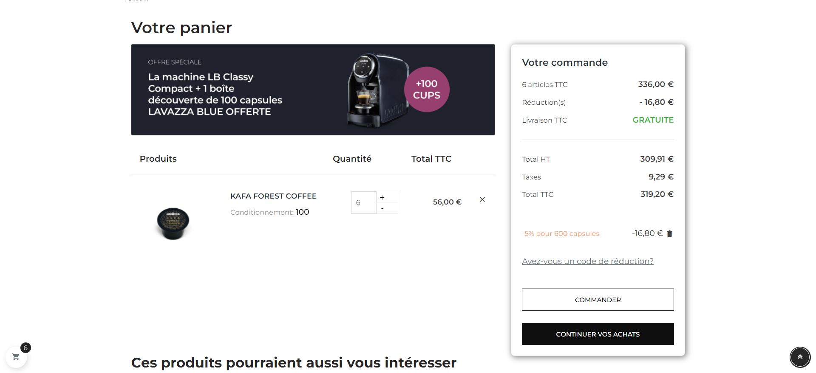Open the floating shopping cart icon

coord(16,357)
